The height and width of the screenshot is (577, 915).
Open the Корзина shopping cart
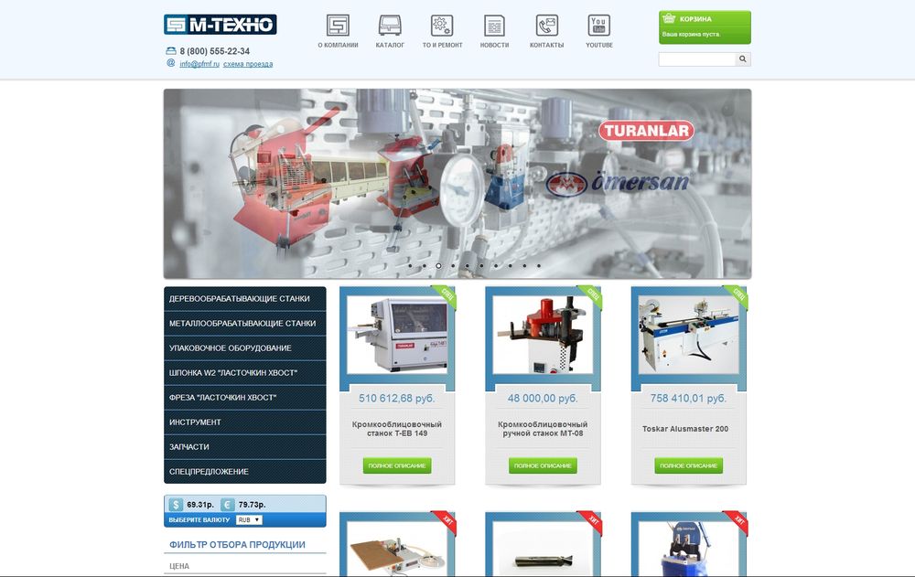[x=705, y=27]
